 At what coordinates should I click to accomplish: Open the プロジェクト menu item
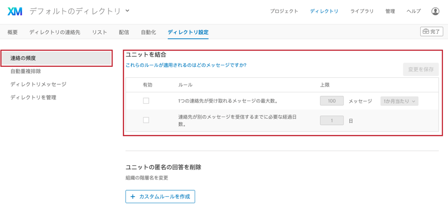[x=284, y=12]
